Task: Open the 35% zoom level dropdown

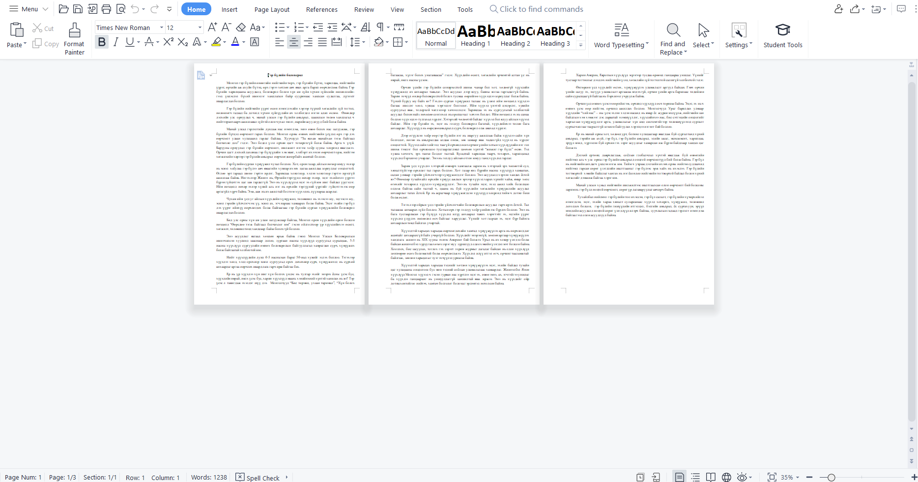Action: point(790,477)
